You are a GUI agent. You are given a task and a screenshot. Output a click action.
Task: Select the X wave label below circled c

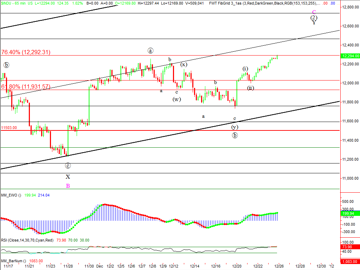[68, 177]
